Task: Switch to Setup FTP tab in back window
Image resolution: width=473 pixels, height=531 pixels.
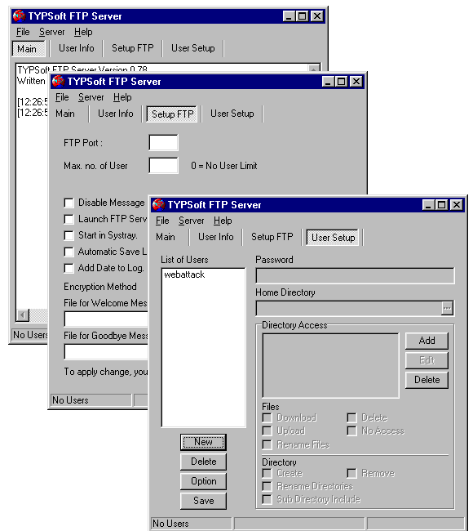Action: 133,48
